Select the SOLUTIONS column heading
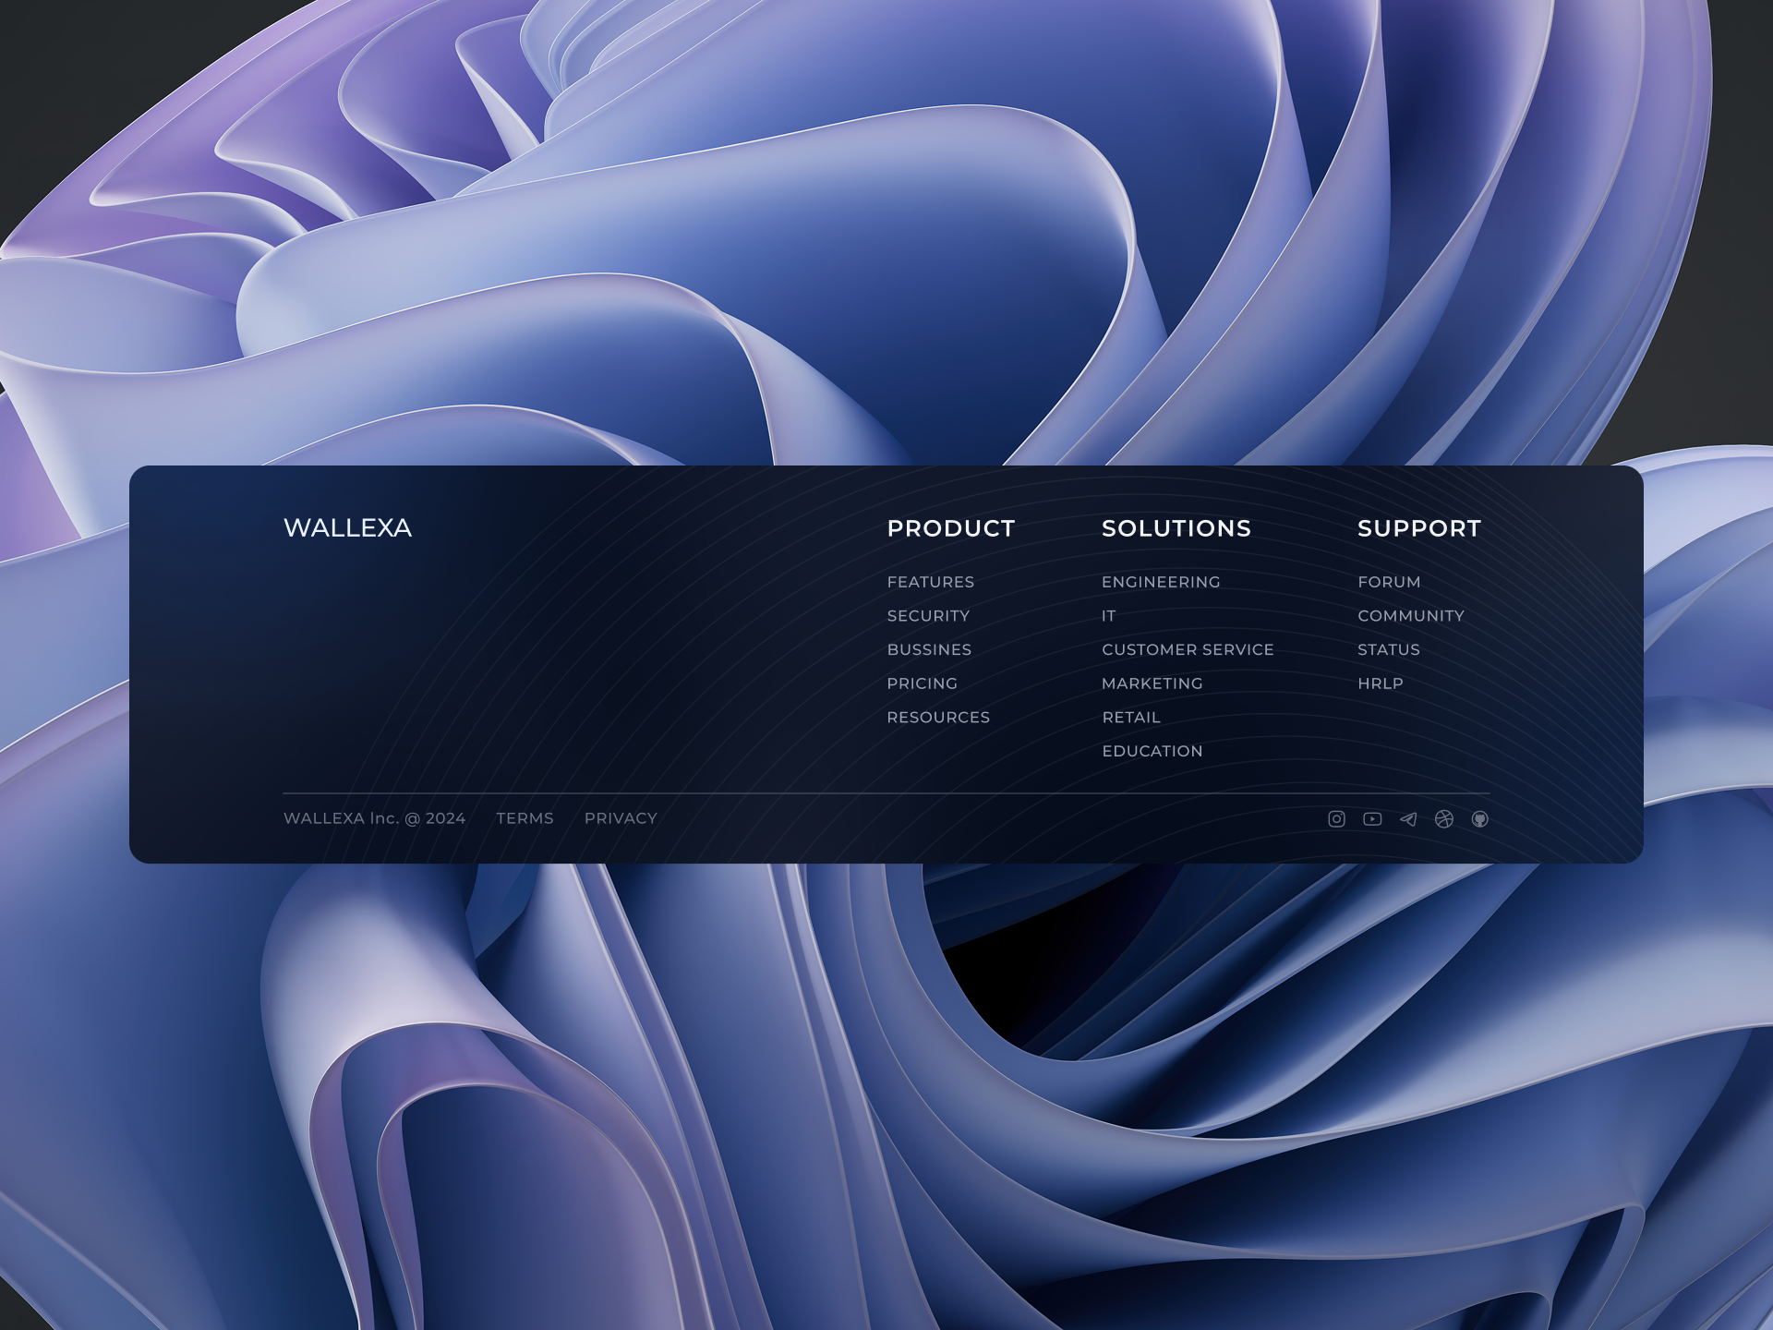The width and height of the screenshot is (1773, 1330). [1176, 528]
